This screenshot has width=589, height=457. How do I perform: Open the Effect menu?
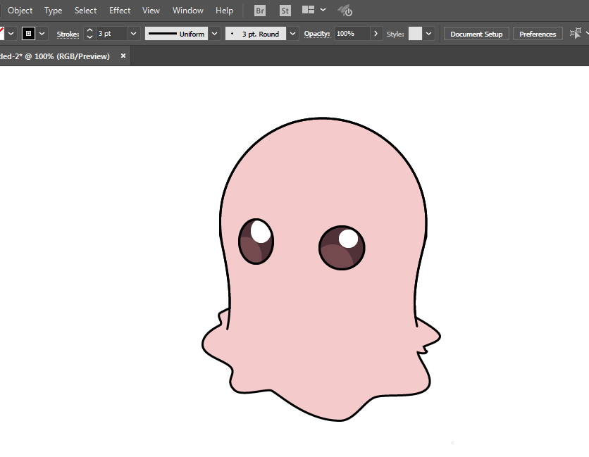(x=120, y=11)
